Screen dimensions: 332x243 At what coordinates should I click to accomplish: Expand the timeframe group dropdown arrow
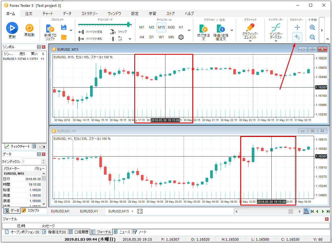189,30
